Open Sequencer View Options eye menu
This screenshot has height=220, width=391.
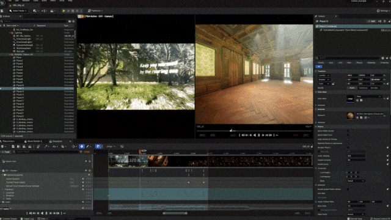54,147
